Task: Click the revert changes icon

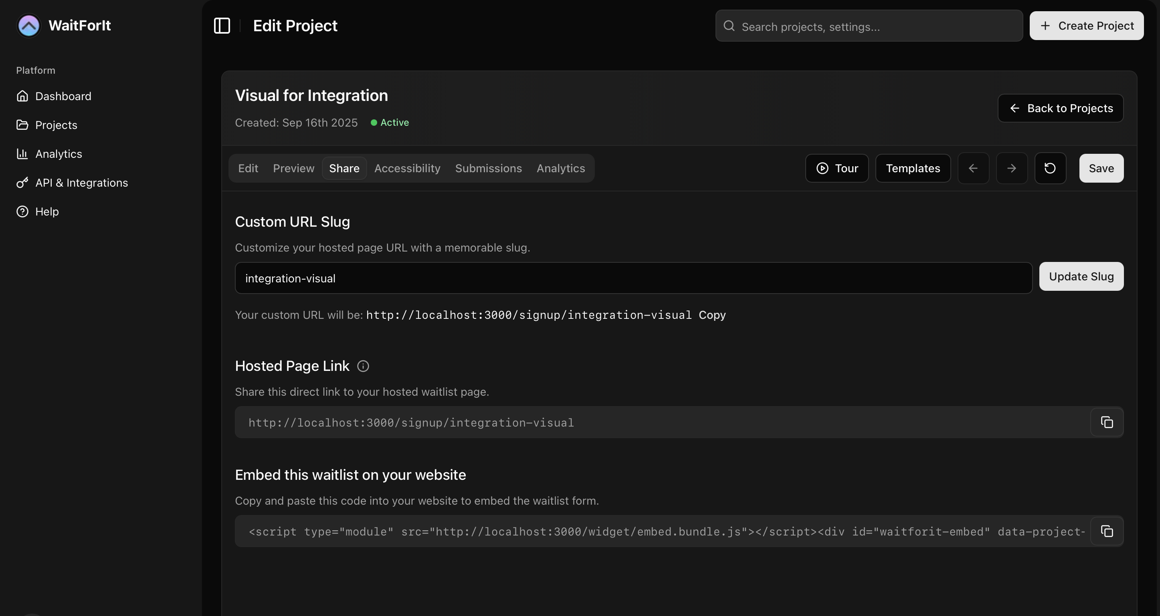Action: [1050, 168]
